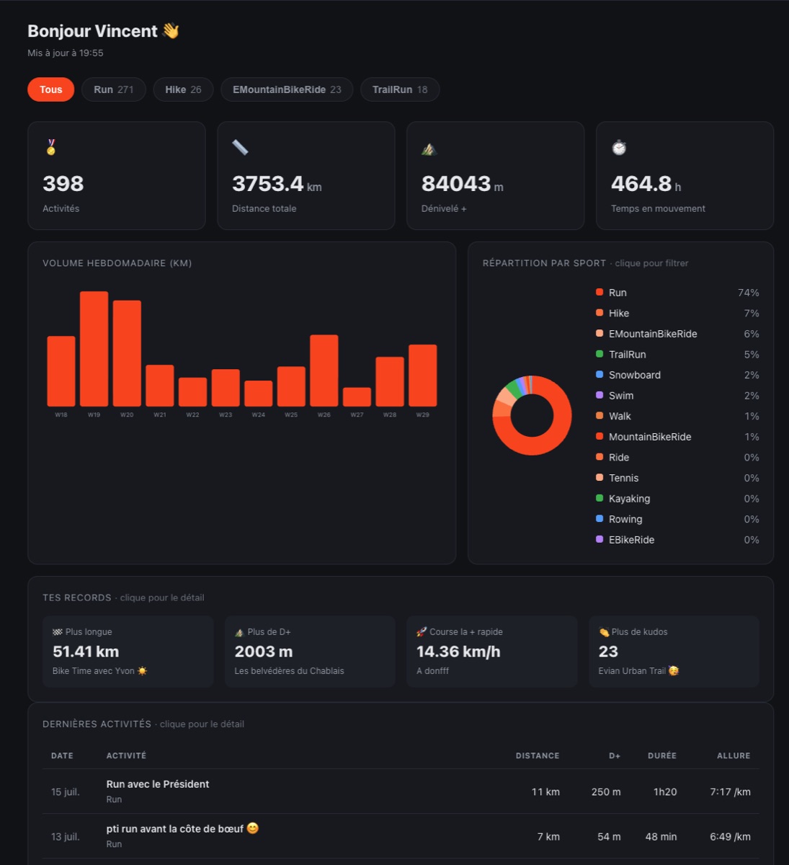Open the pti run avant la côte de bœuf activity
The height and width of the screenshot is (865, 789).
401,836
